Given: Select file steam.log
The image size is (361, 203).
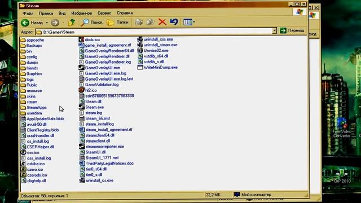Looking at the screenshot, I should (x=91, y=113).
